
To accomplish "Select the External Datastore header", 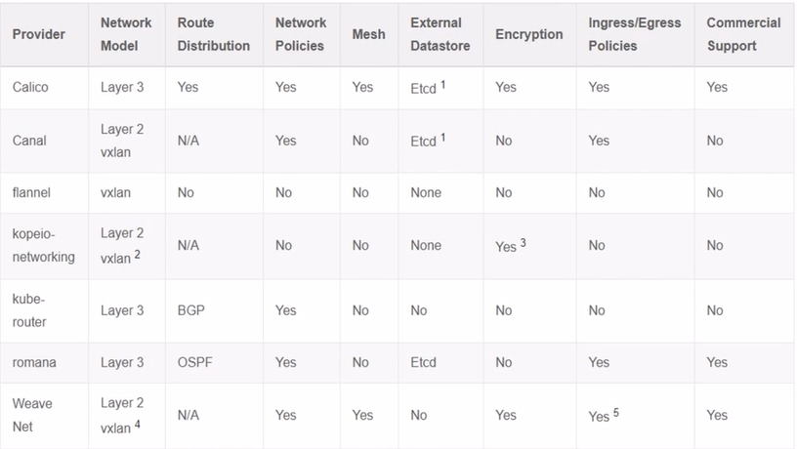I will click(x=440, y=34).
